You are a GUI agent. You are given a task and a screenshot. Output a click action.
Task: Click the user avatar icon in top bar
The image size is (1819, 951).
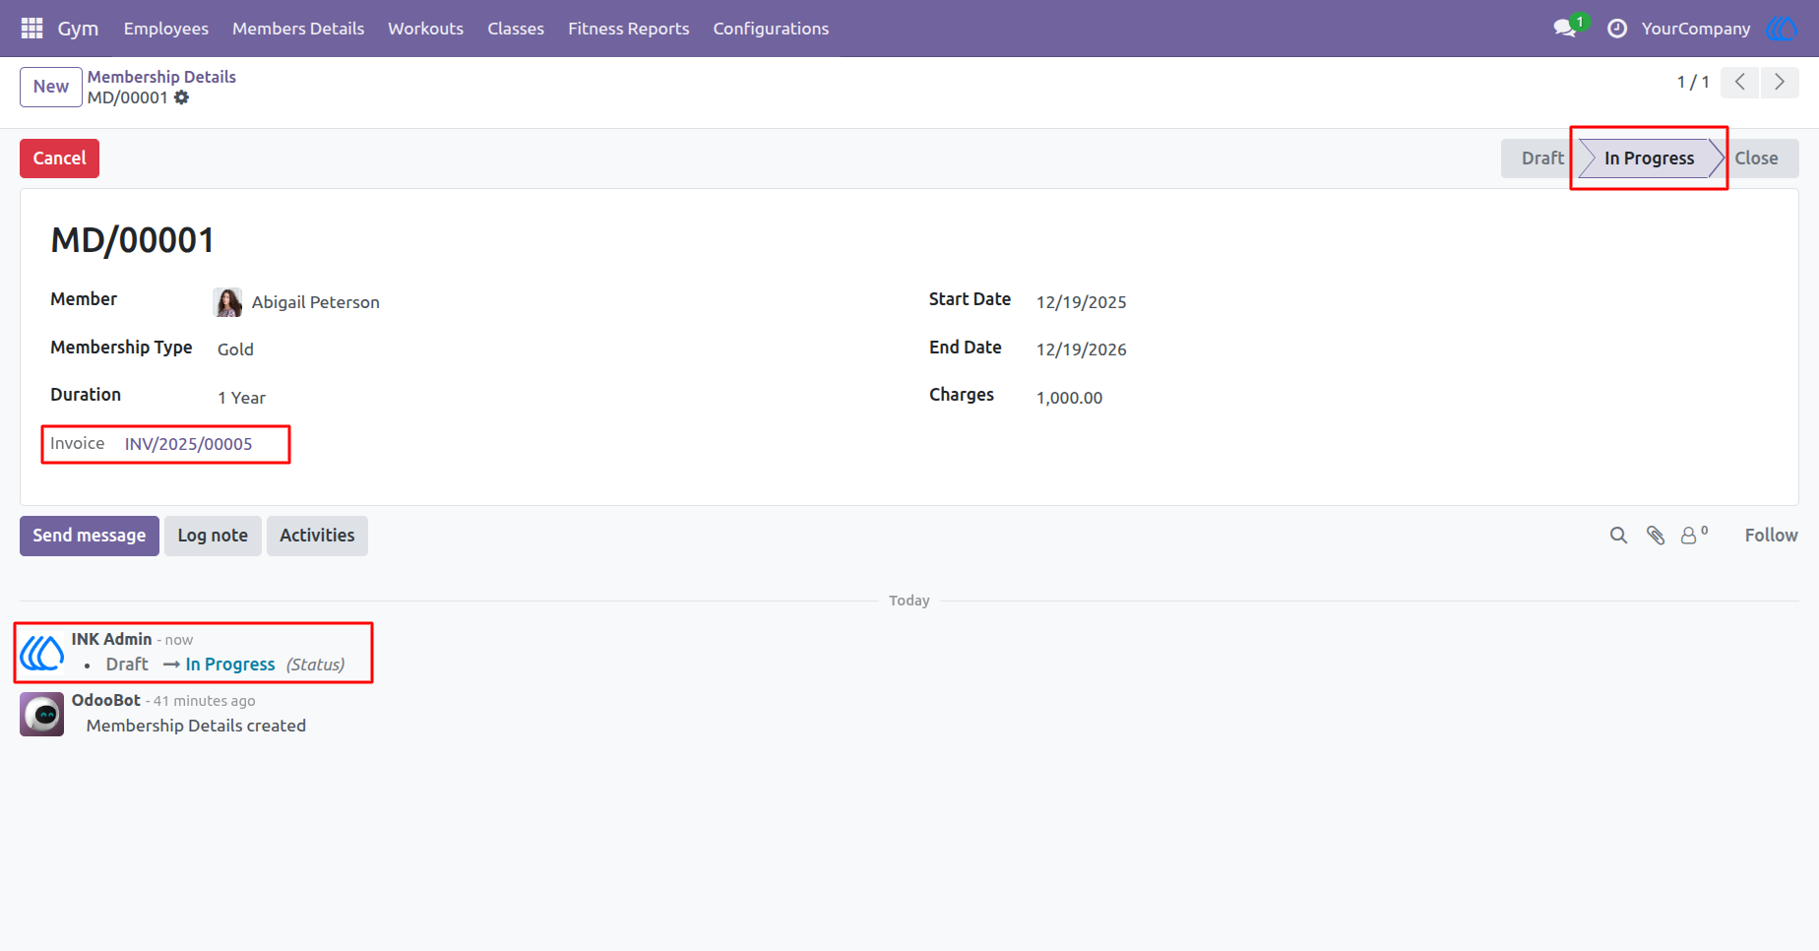click(1782, 29)
